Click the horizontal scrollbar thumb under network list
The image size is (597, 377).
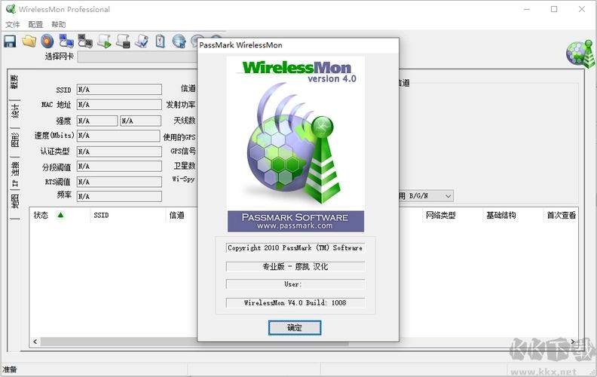tap(194, 342)
